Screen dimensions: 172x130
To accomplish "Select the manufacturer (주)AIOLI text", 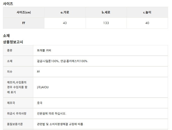I will click(43, 87).
